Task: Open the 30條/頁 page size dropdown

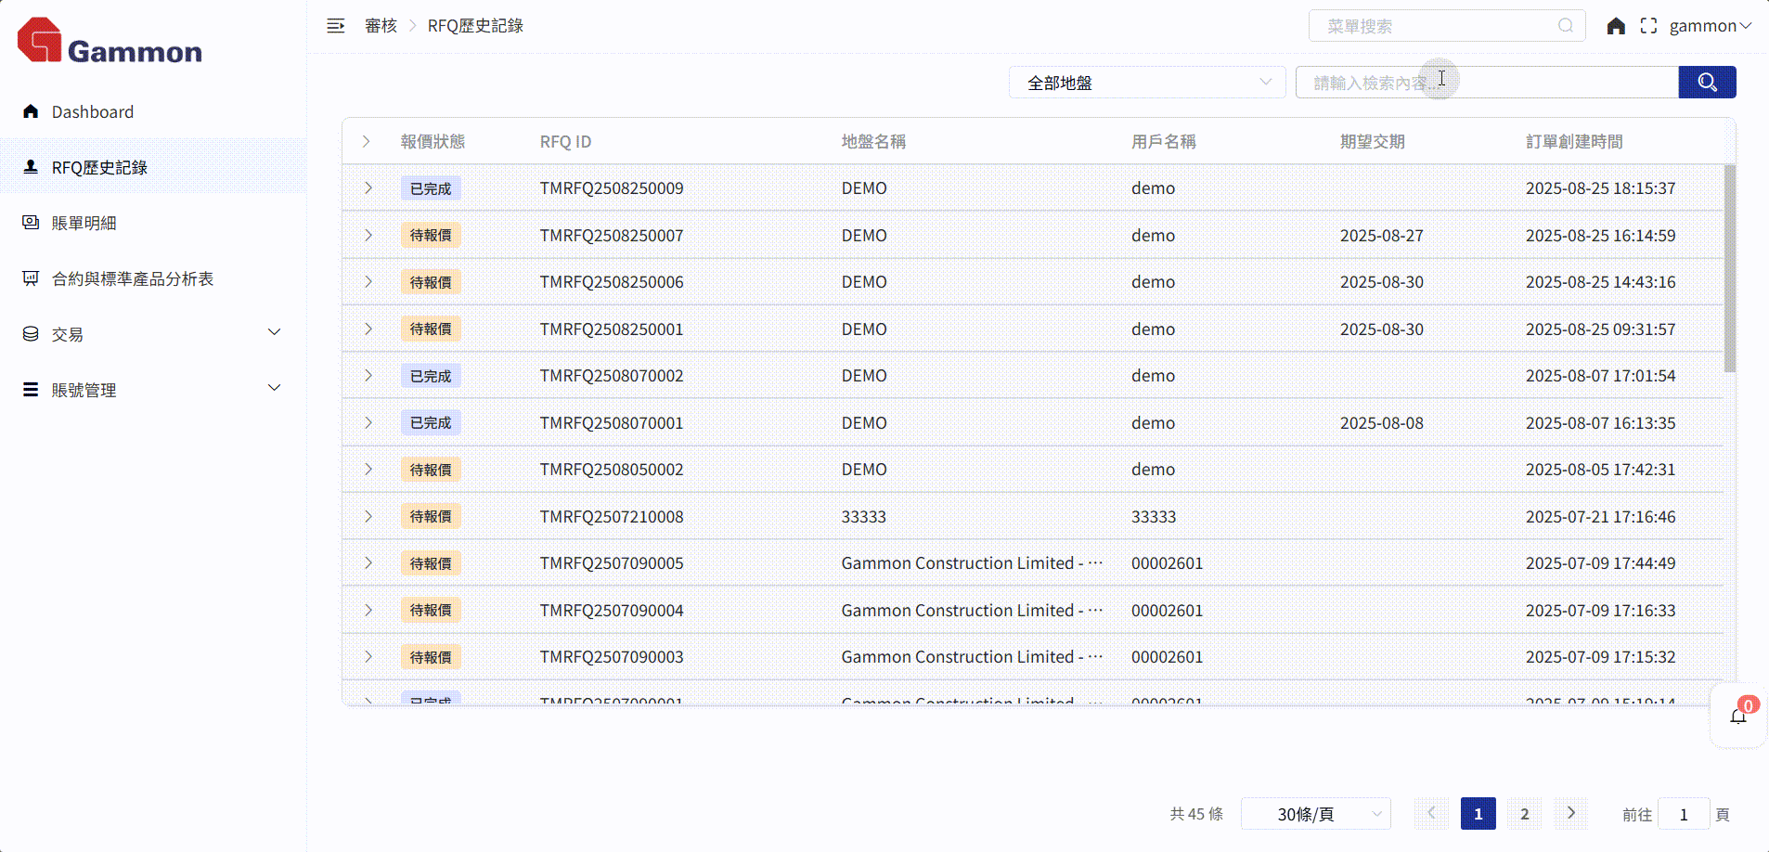Action: 1315,814
